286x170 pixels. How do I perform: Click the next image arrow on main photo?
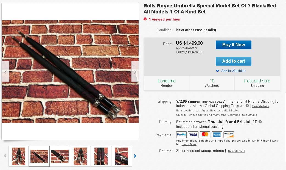tap(135, 71)
